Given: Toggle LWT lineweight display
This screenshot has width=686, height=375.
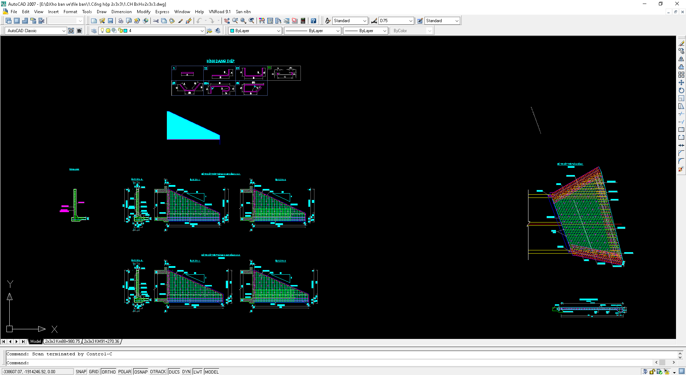Looking at the screenshot, I should coord(198,372).
